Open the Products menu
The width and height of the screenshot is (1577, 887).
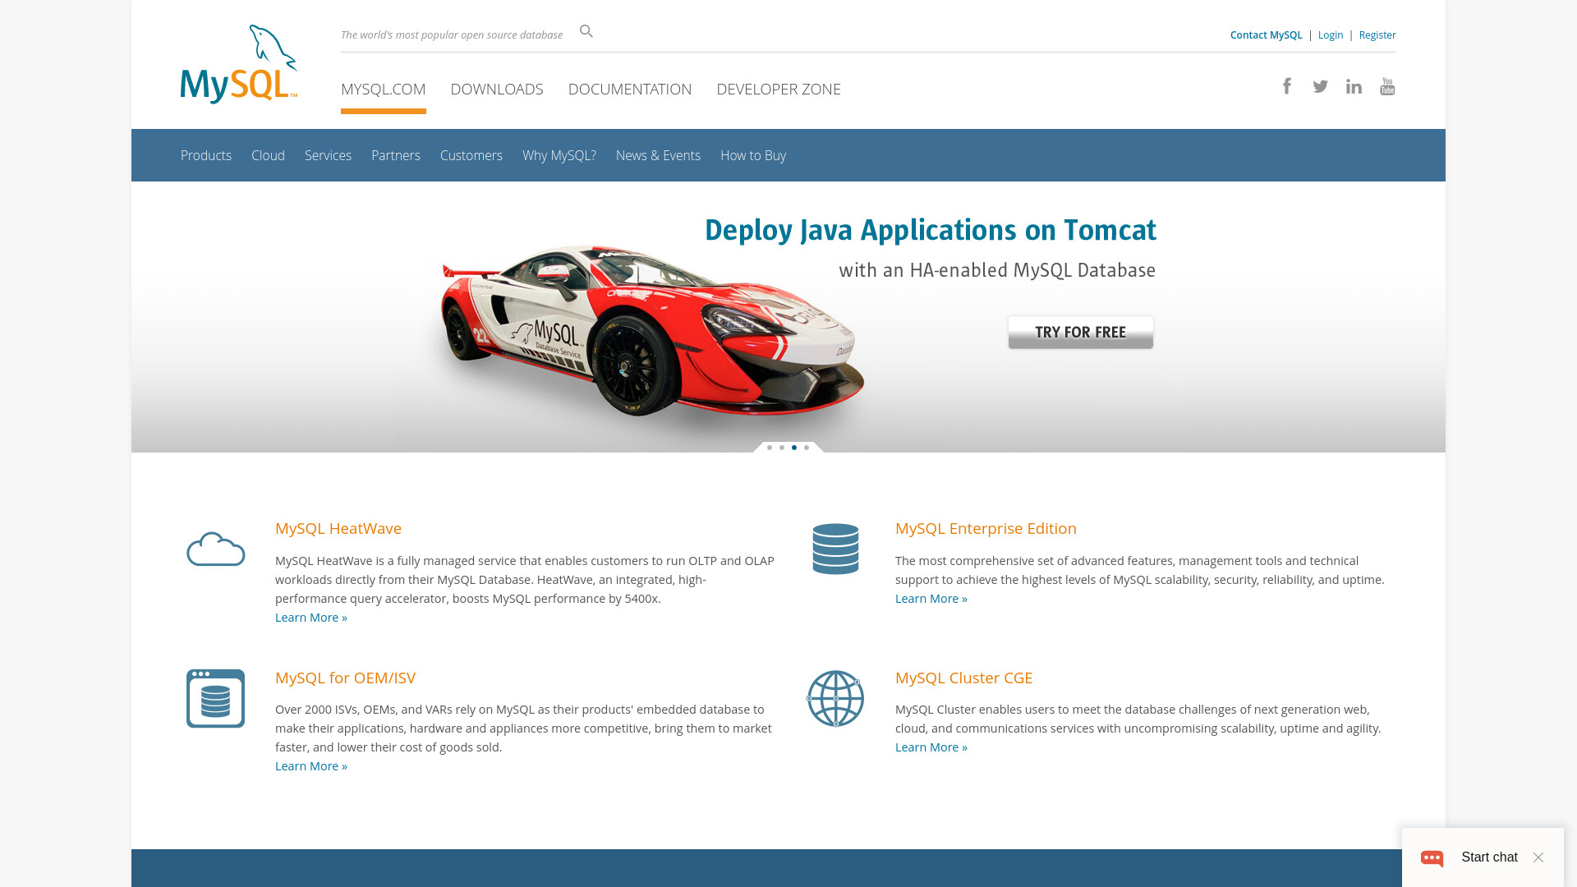coord(206,155)
